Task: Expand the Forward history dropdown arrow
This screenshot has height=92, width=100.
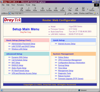Action: click(x=17, y=9)
